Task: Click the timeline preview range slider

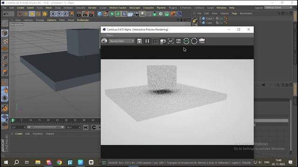Action: [x=46, y=128]
